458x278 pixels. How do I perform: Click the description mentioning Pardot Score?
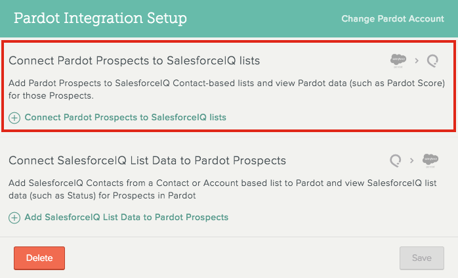pyautogui.click(x=226, y=89)
